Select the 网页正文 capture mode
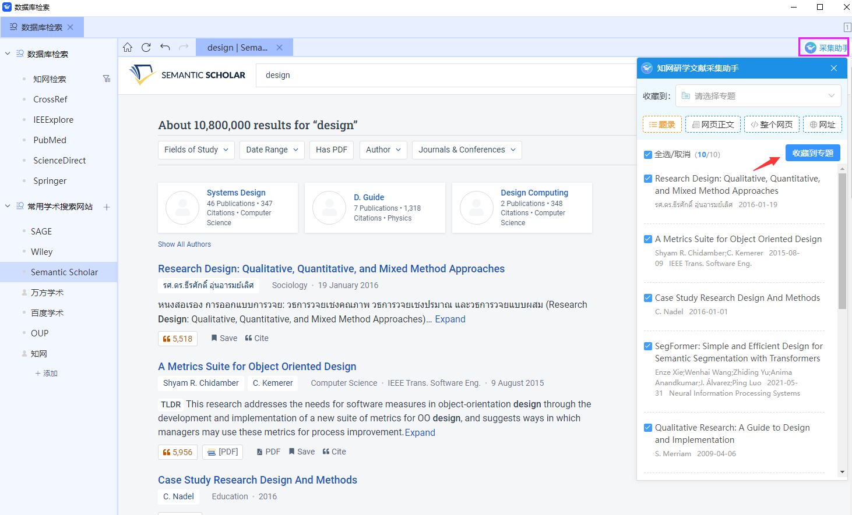 click(713, 125)
